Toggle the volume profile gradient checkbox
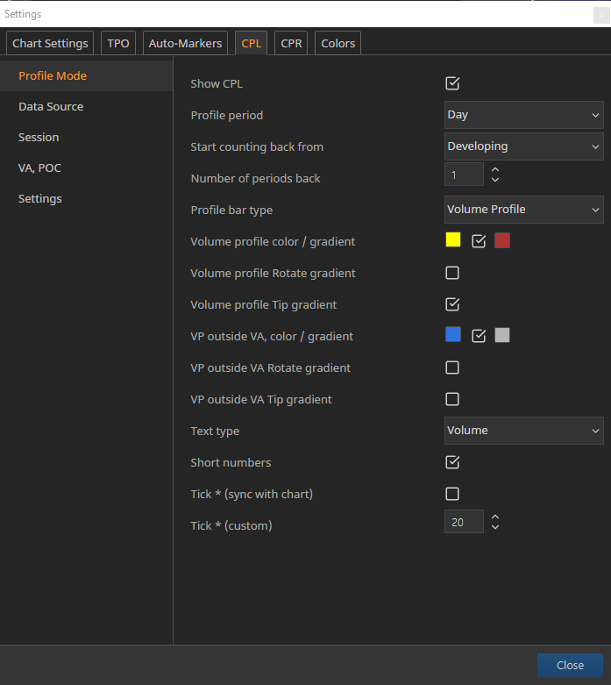 (479, 240)
